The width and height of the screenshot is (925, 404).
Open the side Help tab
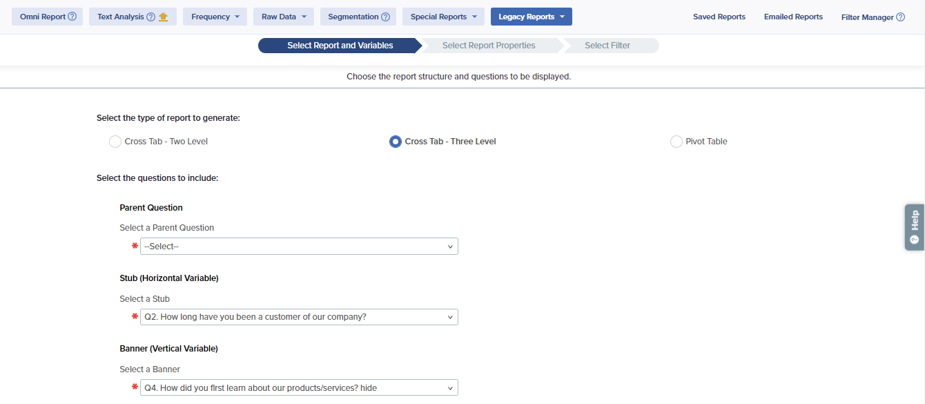[915, 227]
